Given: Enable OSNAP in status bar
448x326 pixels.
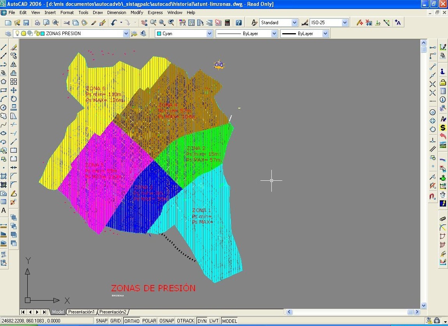Looking at the screenshot, I should (x=166, y=321).
